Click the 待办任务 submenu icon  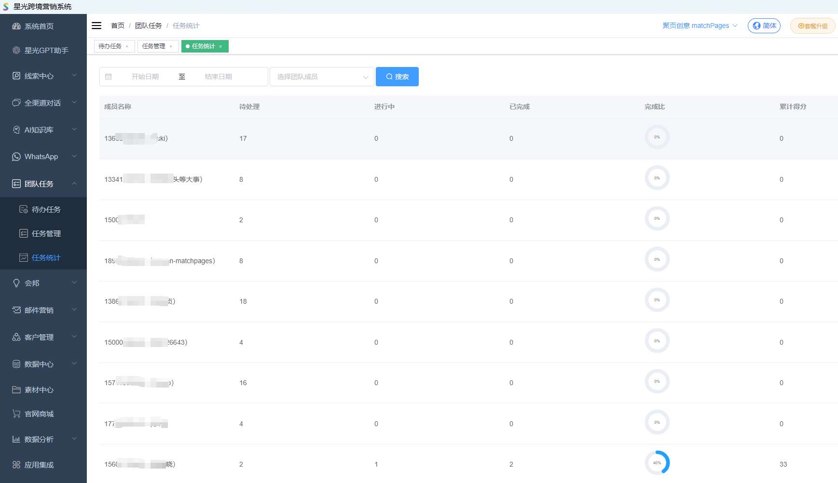pos(24,209)
